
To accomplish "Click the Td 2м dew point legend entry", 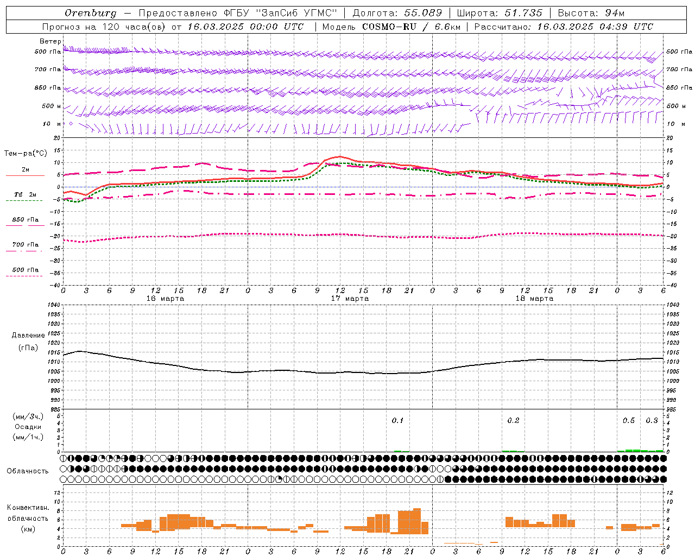I will tap(25, 194).
